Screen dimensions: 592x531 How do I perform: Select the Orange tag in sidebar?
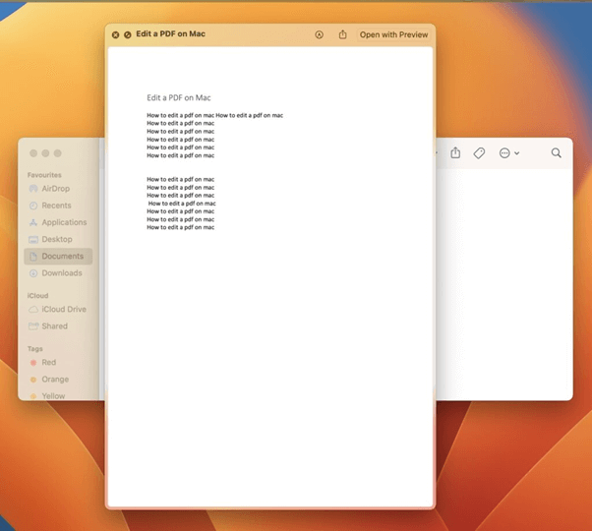[58, 380]
